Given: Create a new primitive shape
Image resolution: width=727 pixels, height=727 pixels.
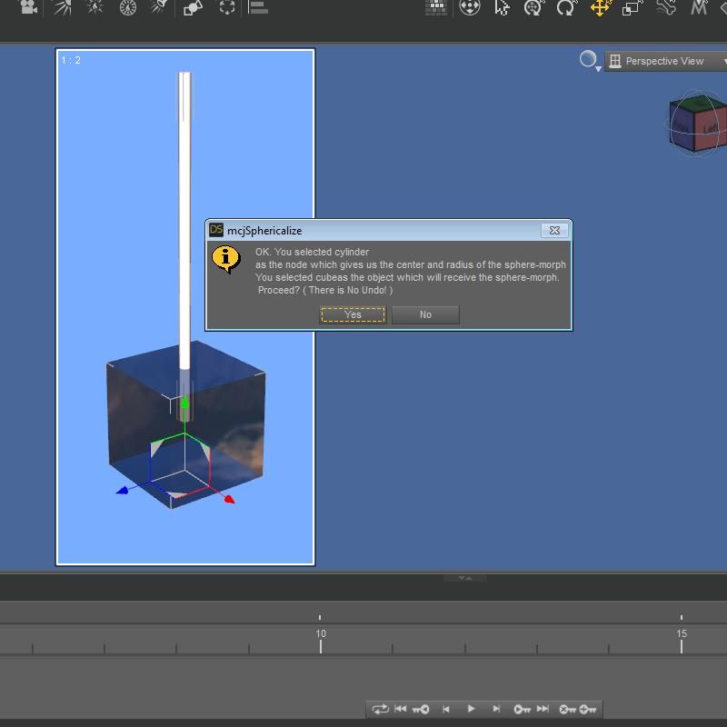Looking at the screenshot, I should click(x=193, y=7).
